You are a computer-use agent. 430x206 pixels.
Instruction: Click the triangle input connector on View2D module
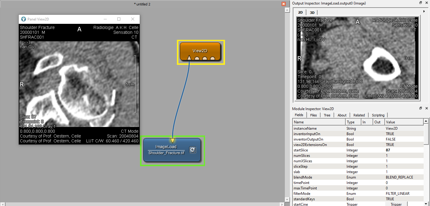tap(189, 58)
